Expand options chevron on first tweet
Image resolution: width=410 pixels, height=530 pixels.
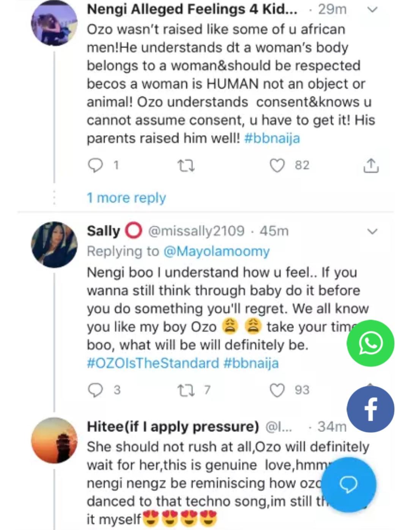click(x=372, y=10)
